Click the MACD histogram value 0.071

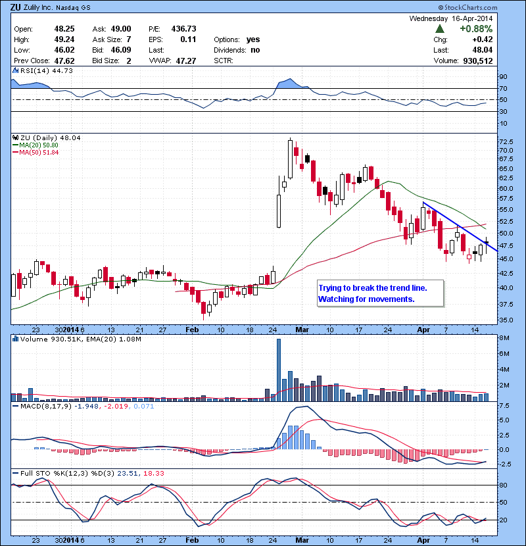(144, 407)
